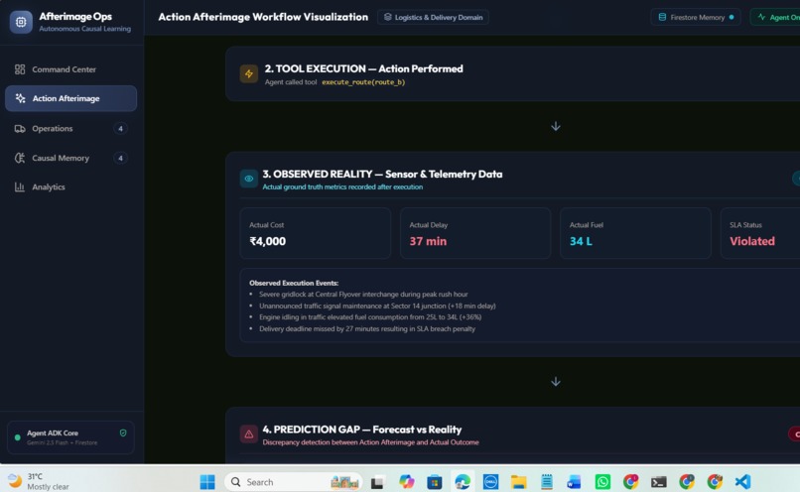
Task: Click the Afterimage Ops logo icon
Action: click(21, 22)
